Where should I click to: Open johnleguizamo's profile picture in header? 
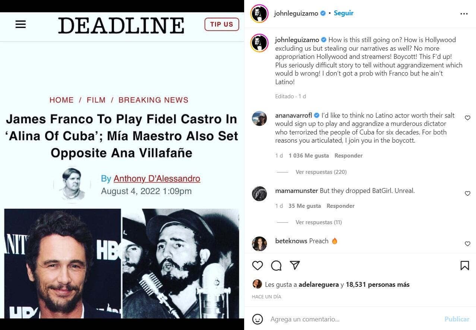(259, 13)
